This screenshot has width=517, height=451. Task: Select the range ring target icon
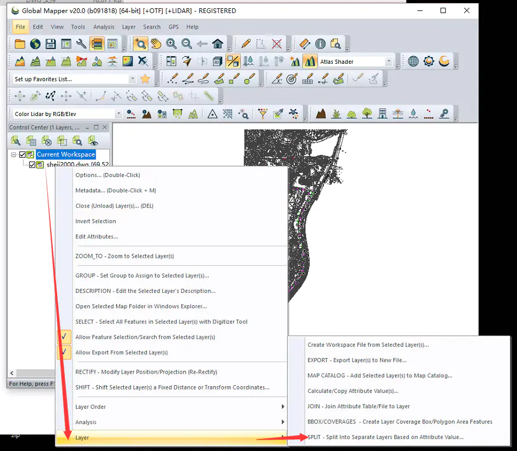pyautogui.click(x=292, y=79)
